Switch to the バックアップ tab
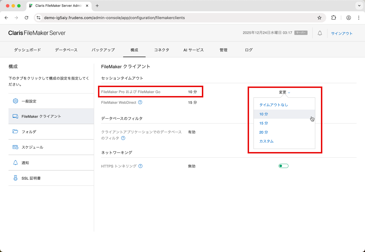This screenshot has width=365, height=252. pyautogui.click(x=103, y=50)
